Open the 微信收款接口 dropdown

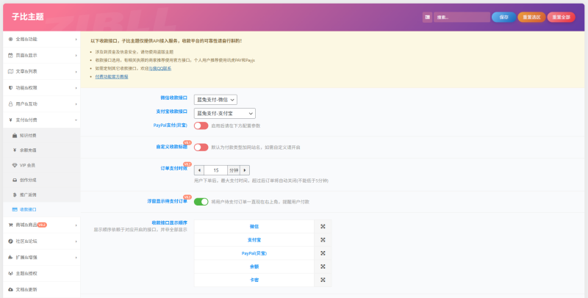(215, 100)
